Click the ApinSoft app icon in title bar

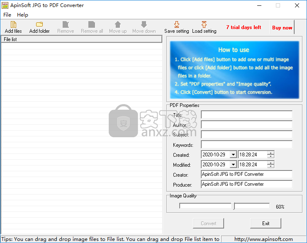pyautogui.click(x=5, y=5)
